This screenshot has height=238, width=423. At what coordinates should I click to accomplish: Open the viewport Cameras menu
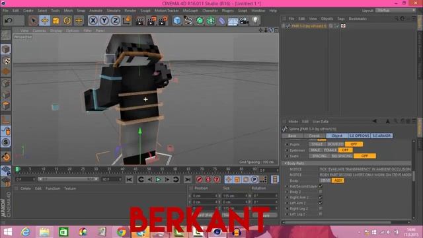pyautogui.click(x=39, y=31)
